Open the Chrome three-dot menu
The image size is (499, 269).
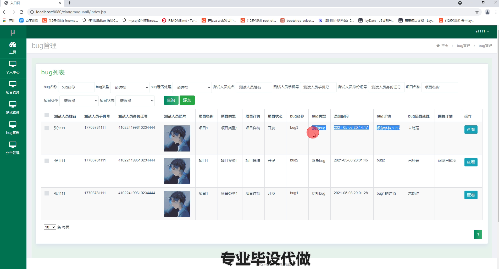click(496, 12)
